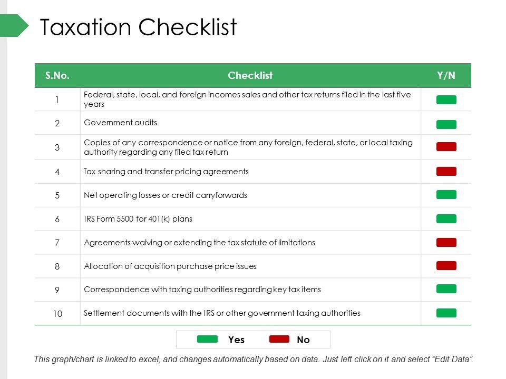
Task: Click the green indicator for Government audits
Action: click(446, 124)
